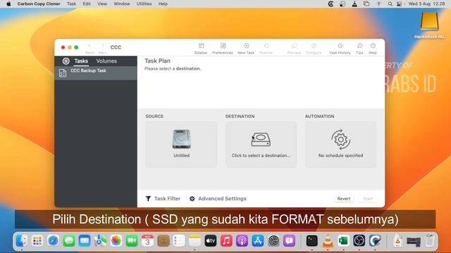Toggle the Sidebar toolbar icon
This screenshot has height=253, width=451.
click(201, 48)
